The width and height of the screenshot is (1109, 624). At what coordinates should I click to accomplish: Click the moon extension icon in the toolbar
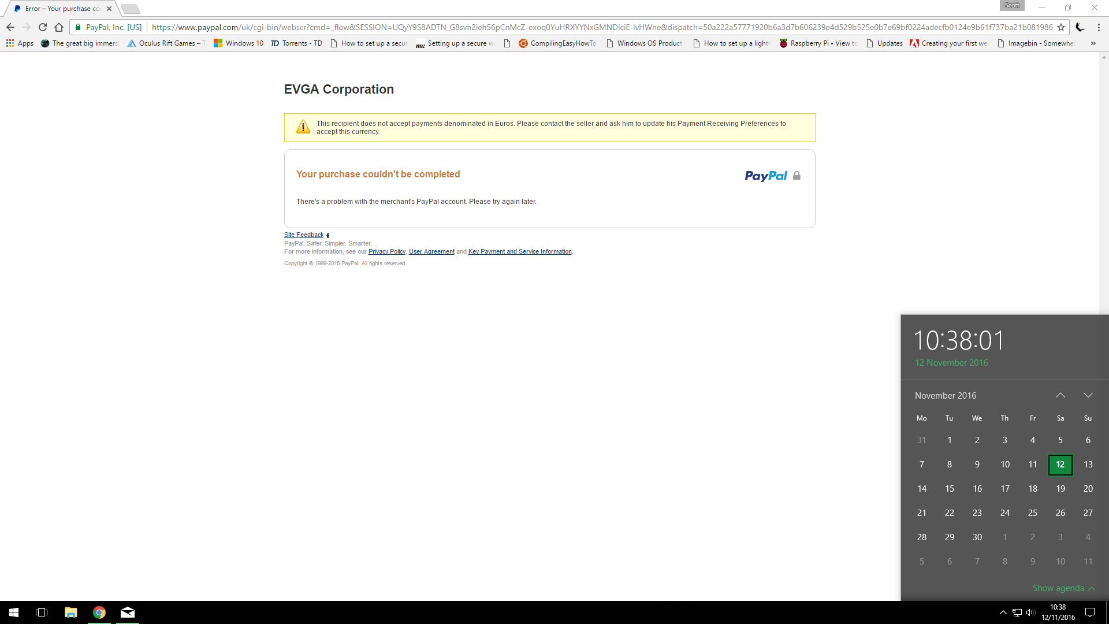click(x=1080, y=27)
